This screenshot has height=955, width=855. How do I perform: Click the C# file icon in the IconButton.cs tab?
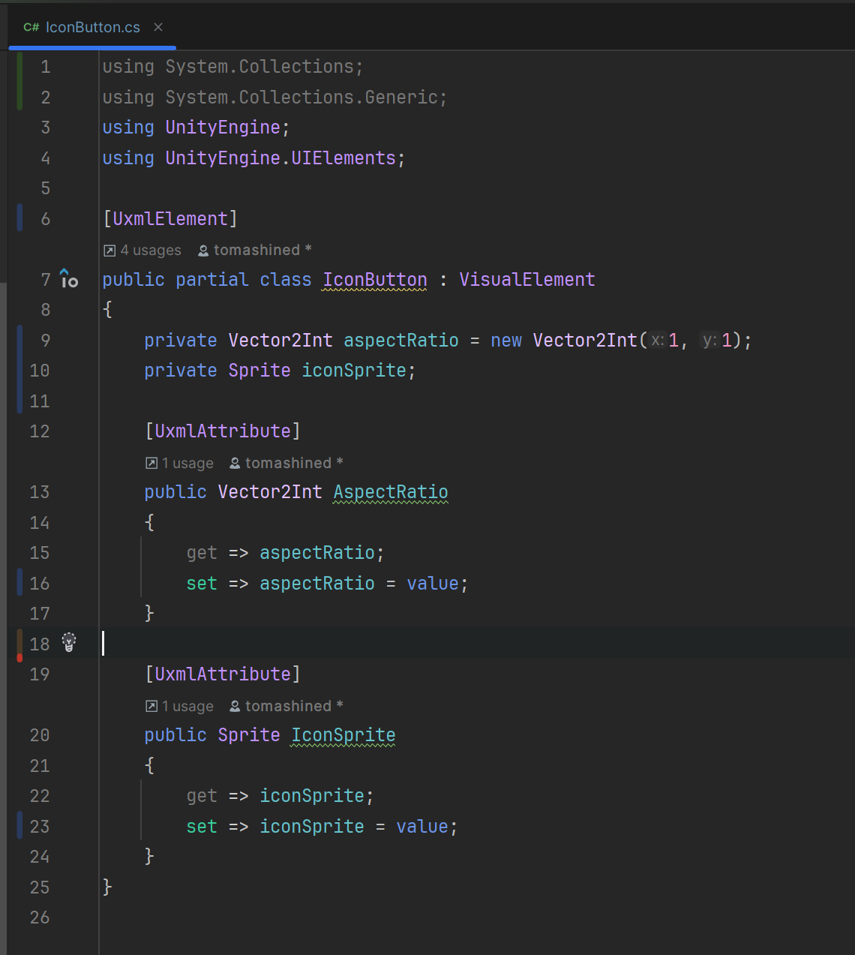[31, 27]
